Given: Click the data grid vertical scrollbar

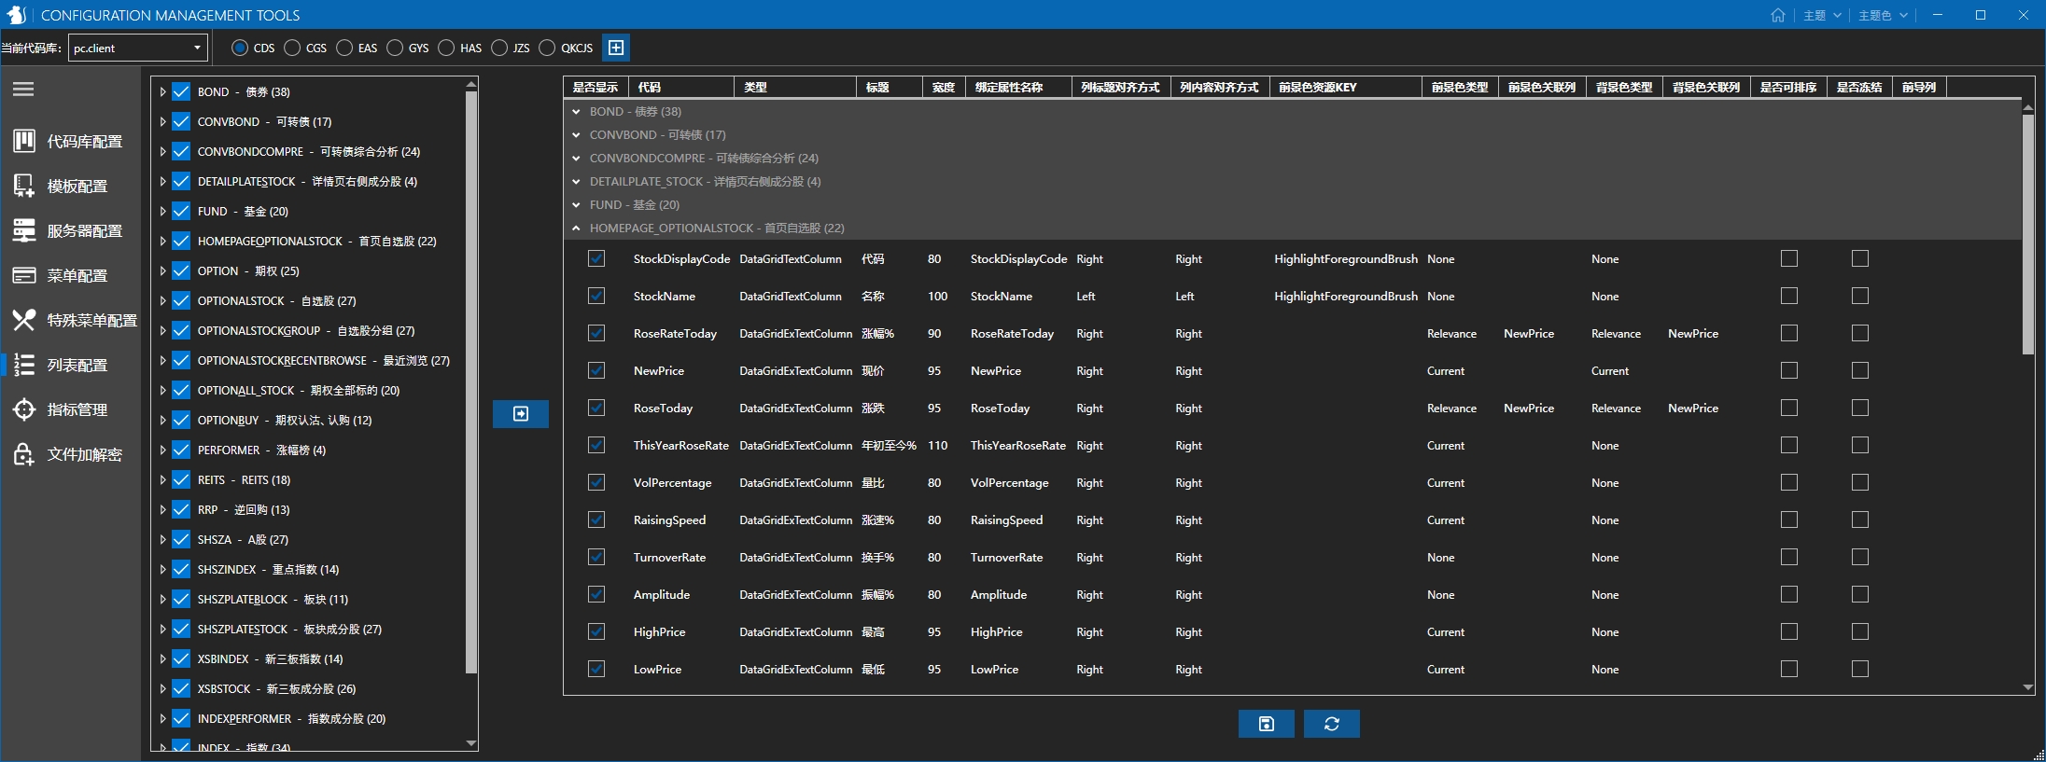Looking at the screenshot, I should [2027, 235].
